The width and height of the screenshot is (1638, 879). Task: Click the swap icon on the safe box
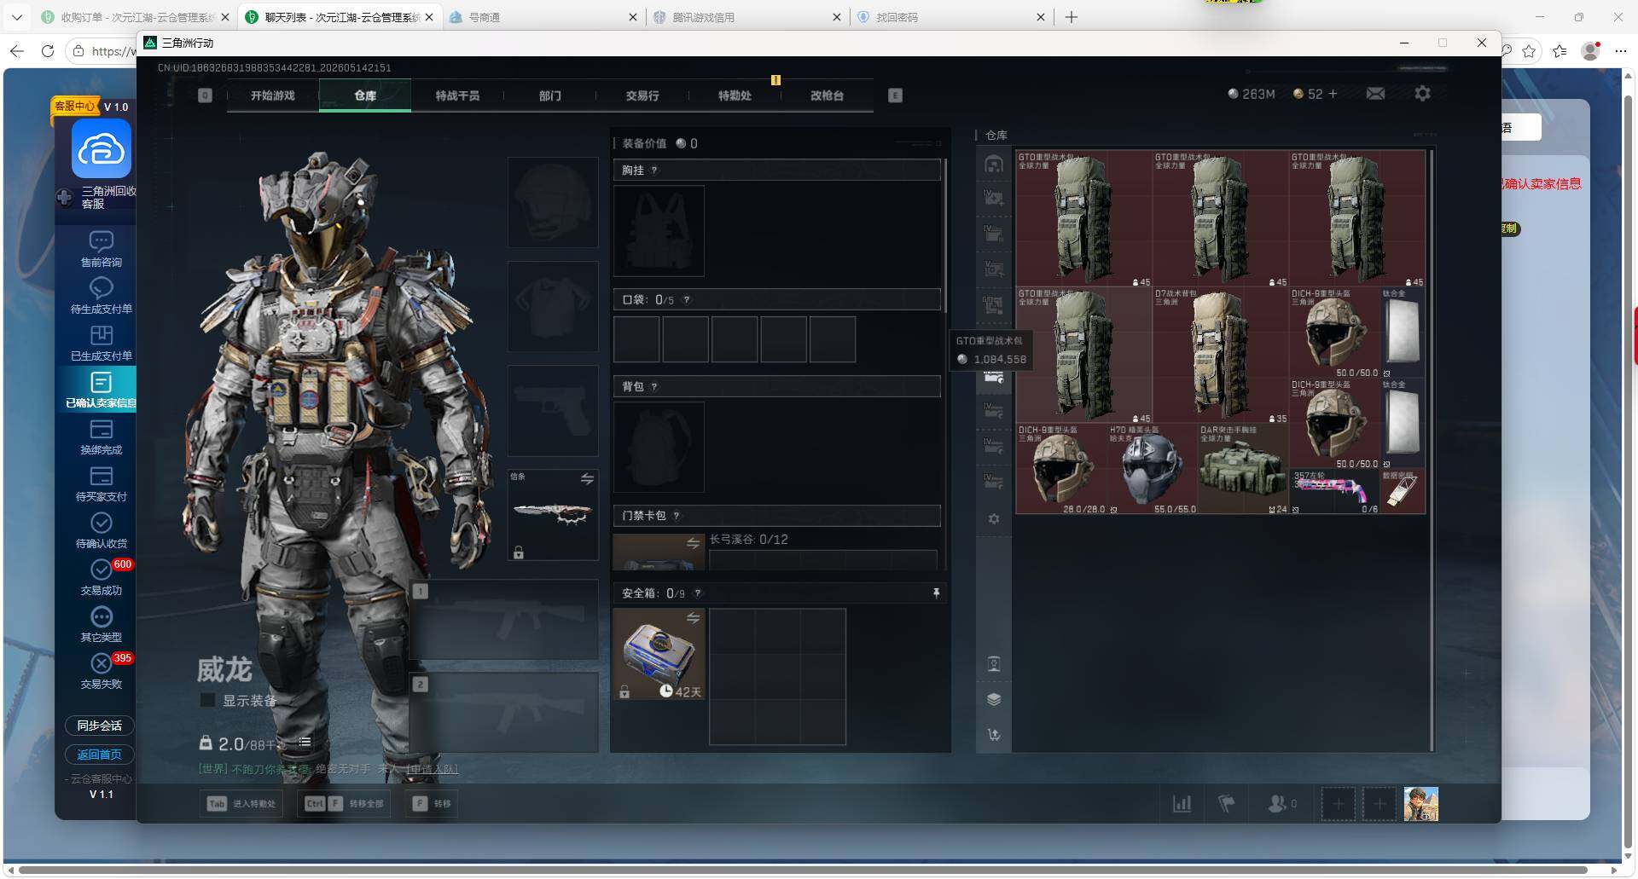[693, 618]
